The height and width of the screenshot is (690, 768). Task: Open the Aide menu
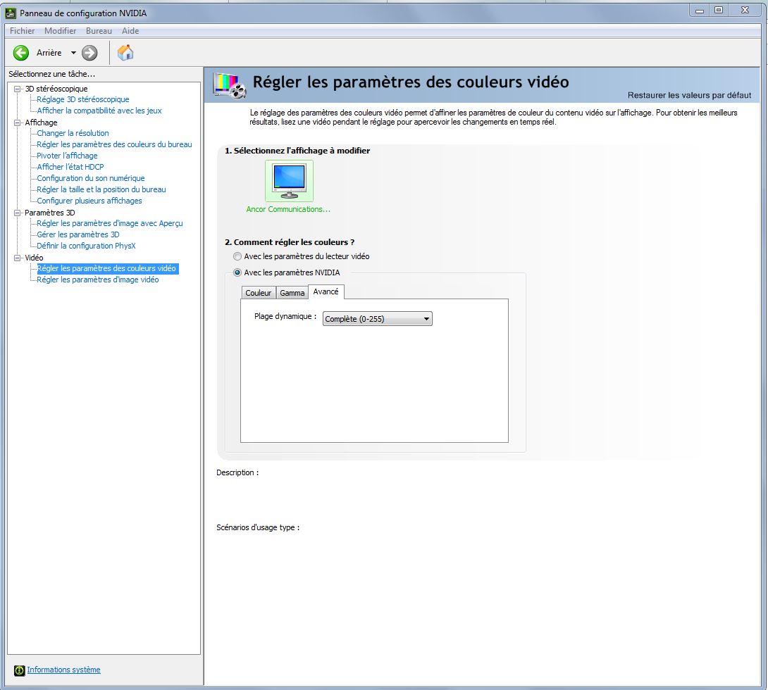click(x=130, y=31)
